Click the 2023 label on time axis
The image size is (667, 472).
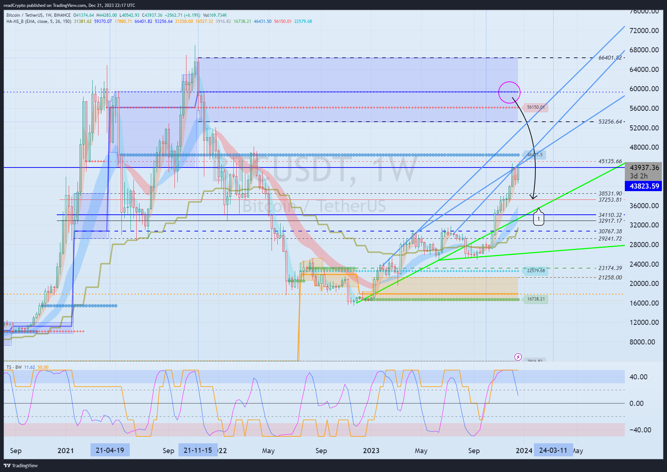tap(371, 451)
